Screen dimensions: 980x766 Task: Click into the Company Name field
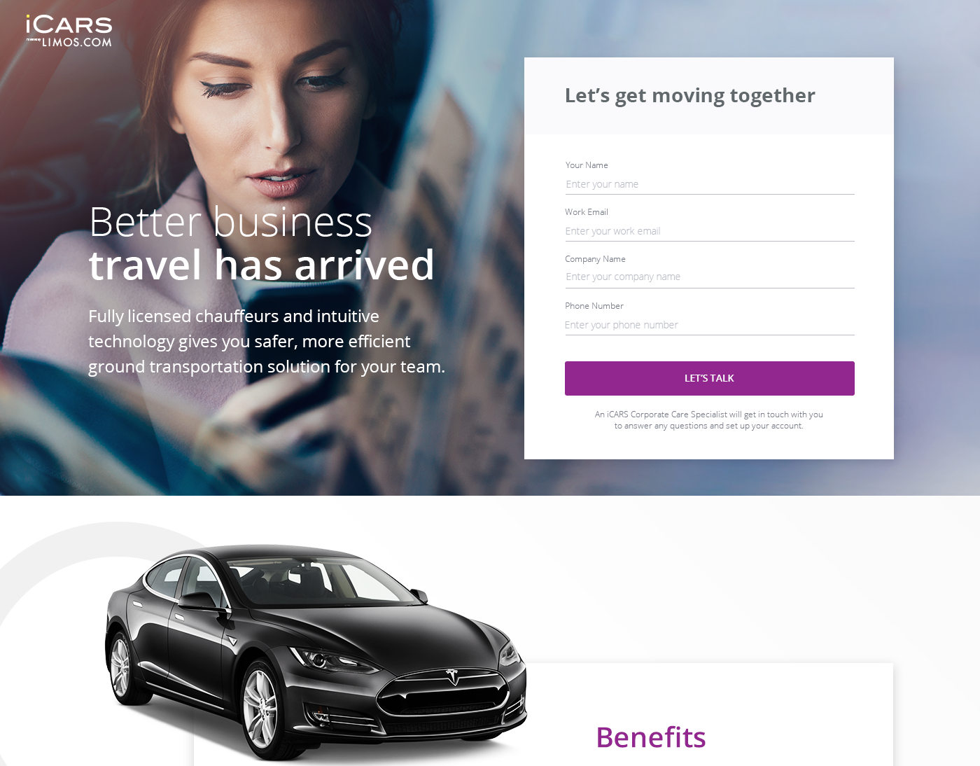point(709,277)
